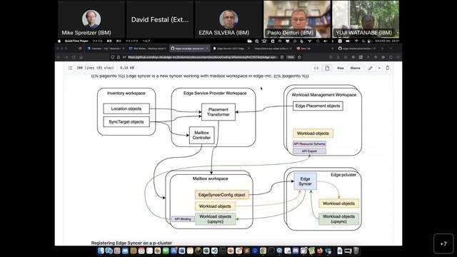Click the Raw button
This screenshot has height=257, width=457.
tap(341, 68)
